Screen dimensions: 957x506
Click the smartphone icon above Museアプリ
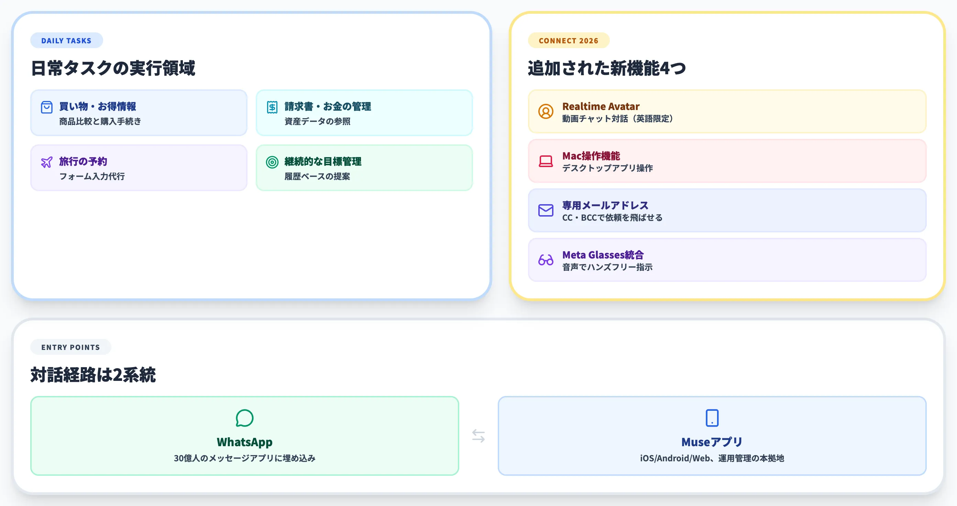pos(712,418)
